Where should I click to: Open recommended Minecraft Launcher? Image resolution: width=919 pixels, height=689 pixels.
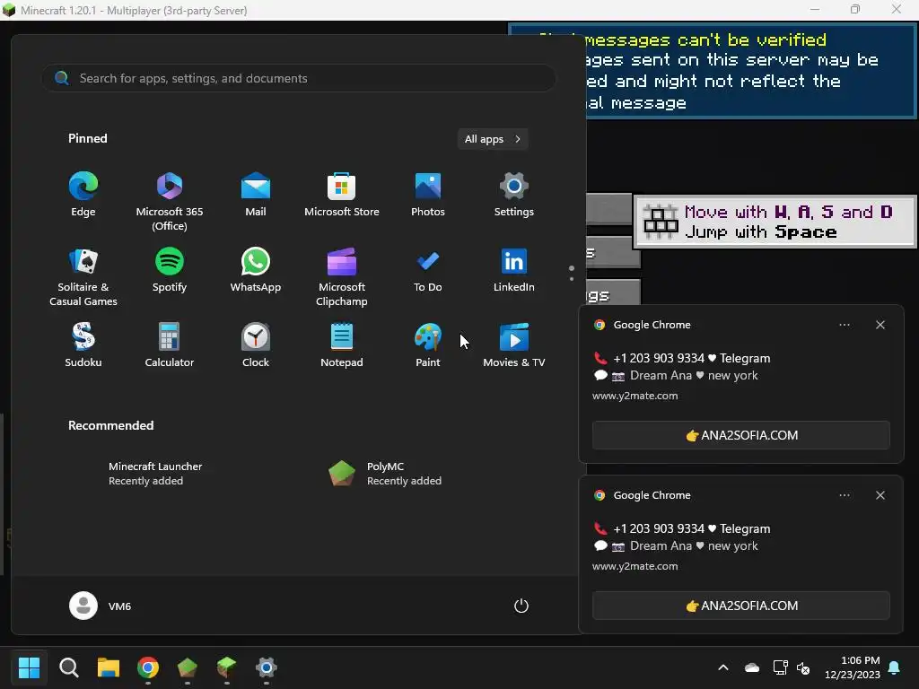[155, 474]
